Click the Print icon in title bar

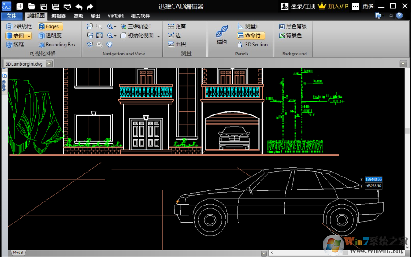tap(67, 6)
